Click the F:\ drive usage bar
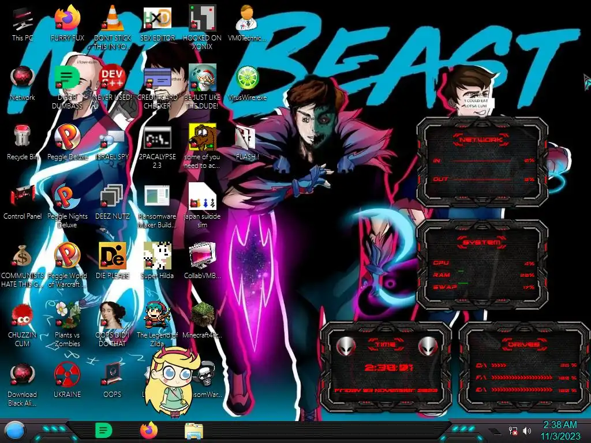Image resolution: width=591 pixels, height=443 pixels. click(x=526, y=377)
